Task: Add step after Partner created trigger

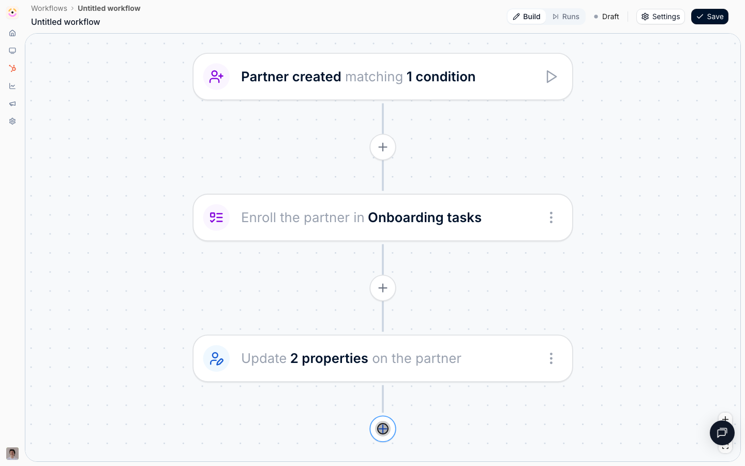Action: 383,147
